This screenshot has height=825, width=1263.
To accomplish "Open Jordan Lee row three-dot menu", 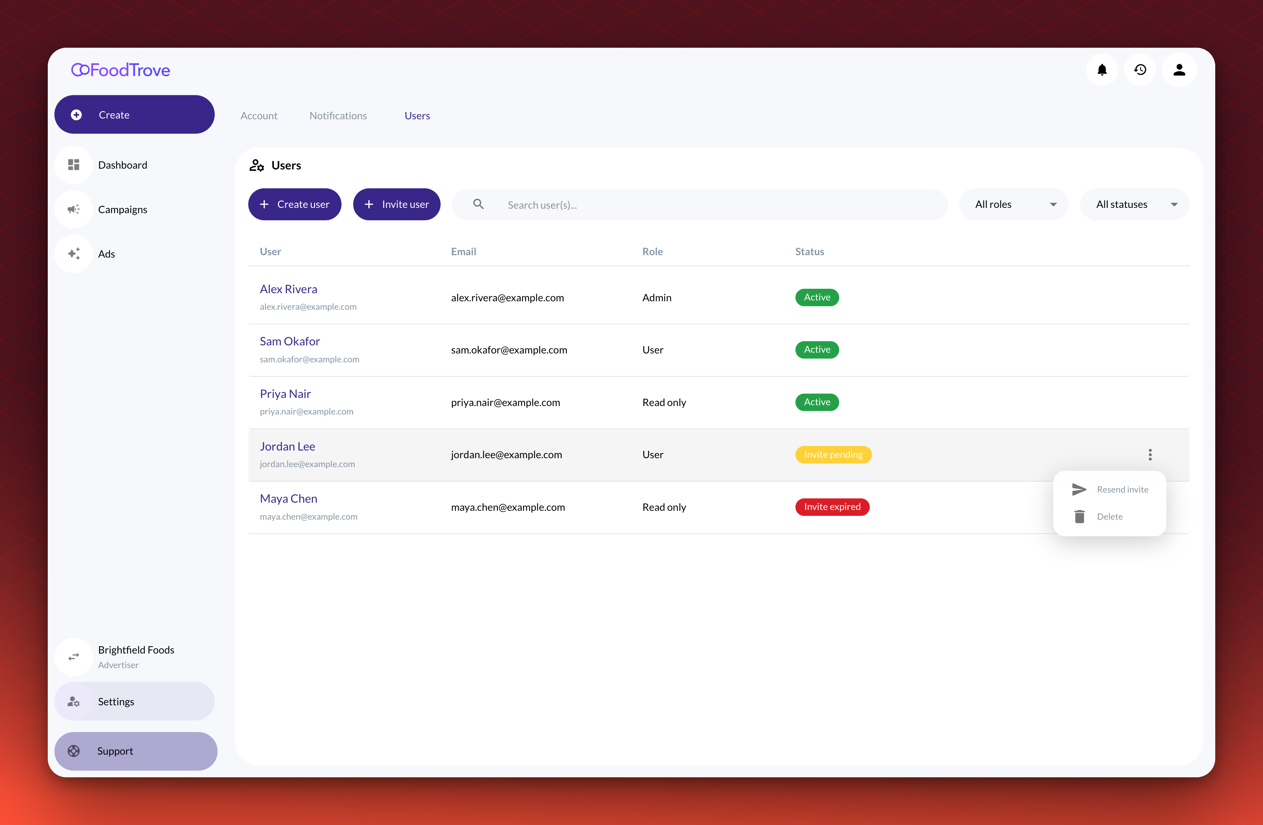I will tap(1150, 455).
